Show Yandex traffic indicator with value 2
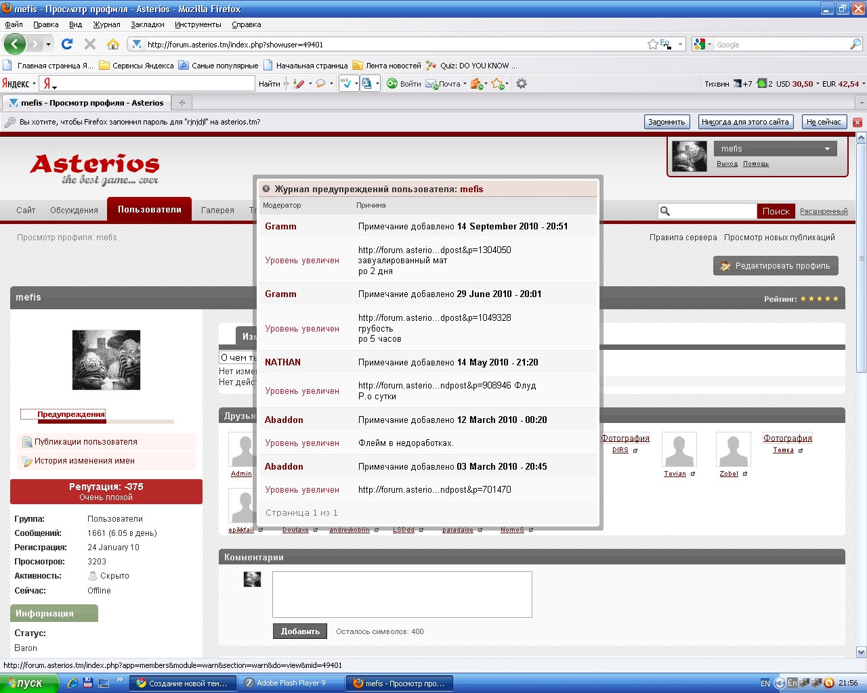 click(765, 84)
